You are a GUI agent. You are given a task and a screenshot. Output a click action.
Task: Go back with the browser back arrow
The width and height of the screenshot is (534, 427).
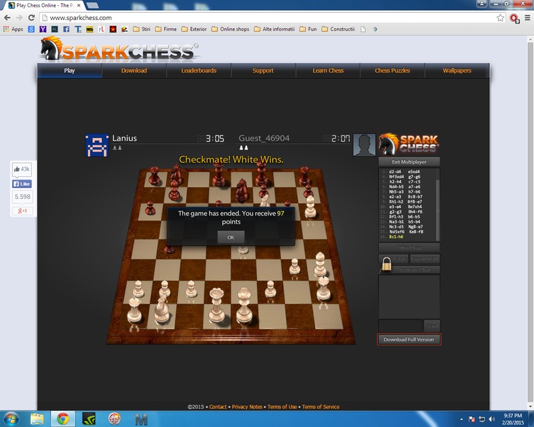[x=7, y=18]
